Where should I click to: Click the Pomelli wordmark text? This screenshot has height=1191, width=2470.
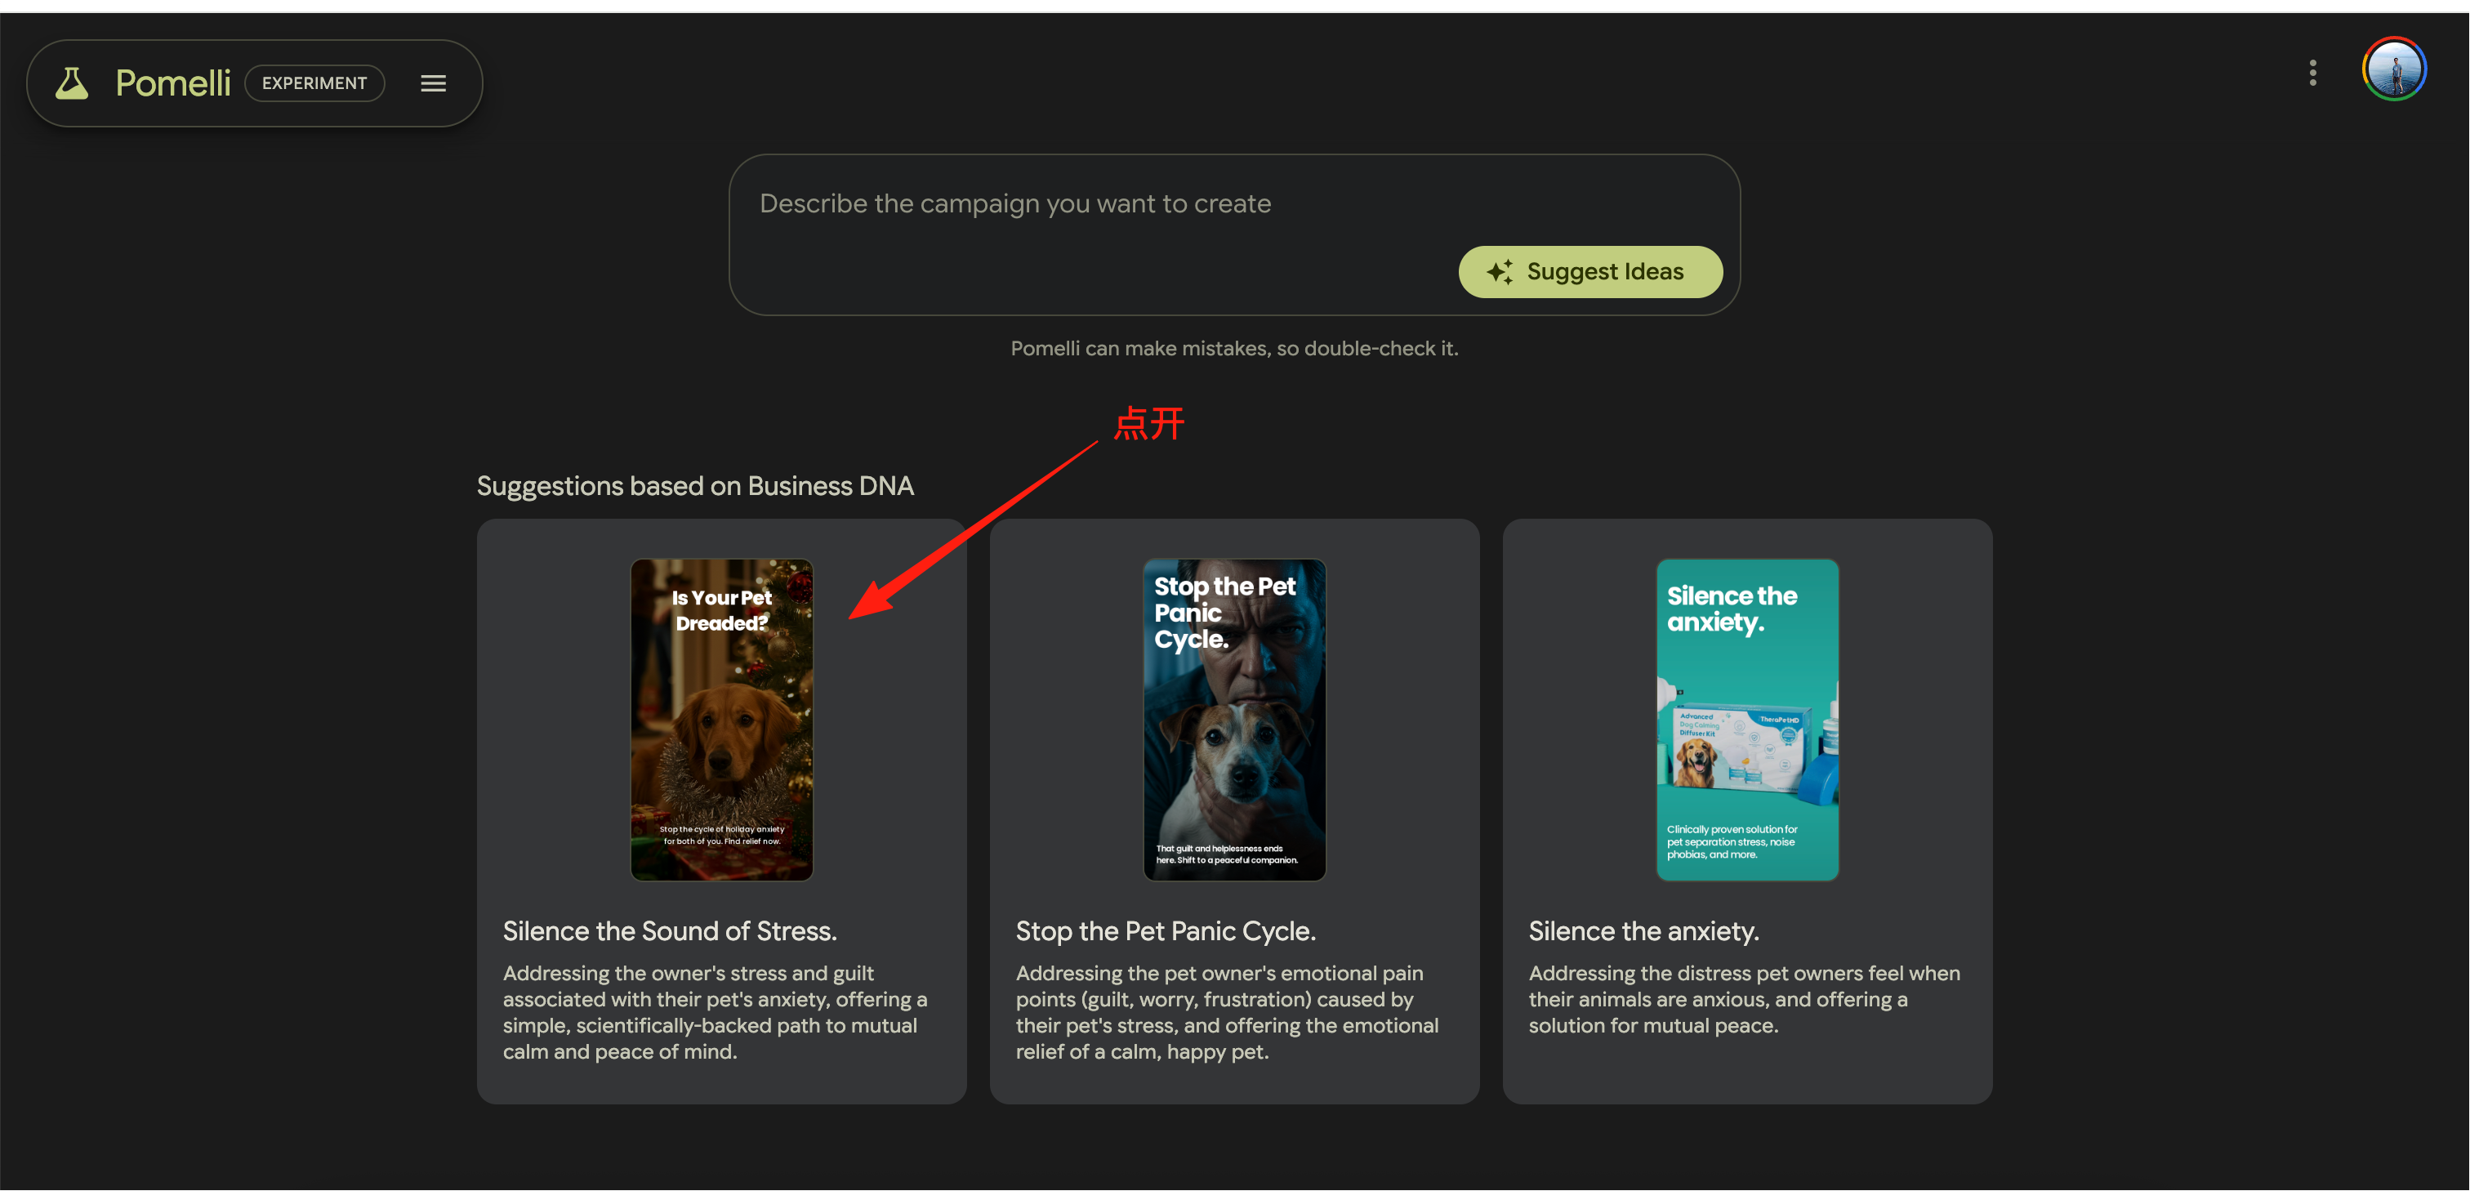click(172, 83)
